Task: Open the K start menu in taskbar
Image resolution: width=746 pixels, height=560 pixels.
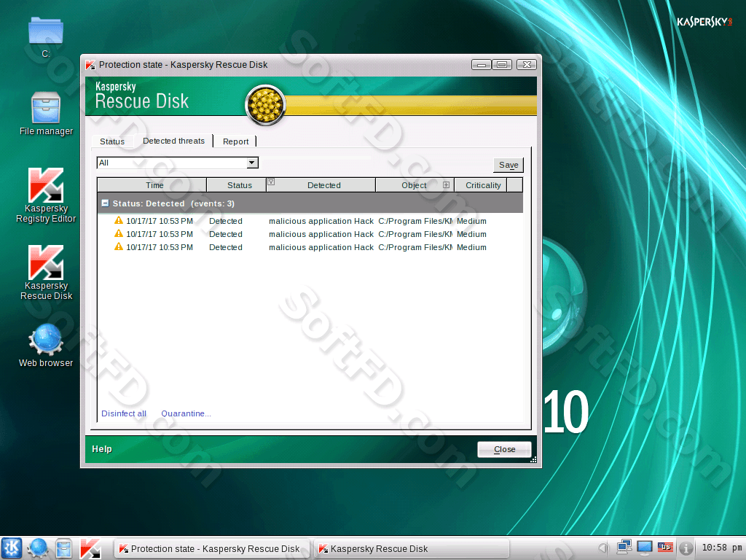Action: point(12,548)
